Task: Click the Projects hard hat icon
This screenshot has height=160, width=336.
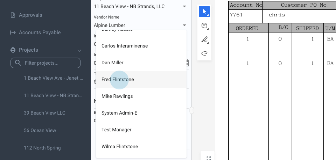Action: (x=13, y=50)
